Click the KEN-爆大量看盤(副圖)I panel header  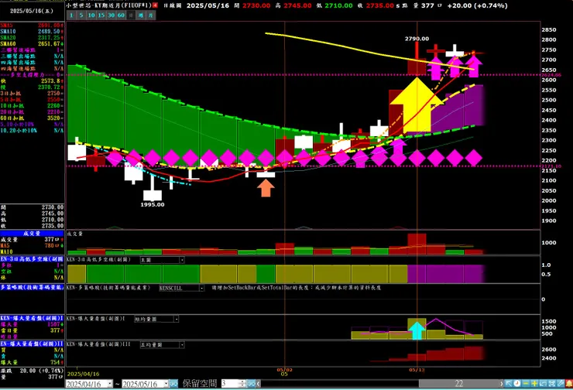(x=33, y=318)
